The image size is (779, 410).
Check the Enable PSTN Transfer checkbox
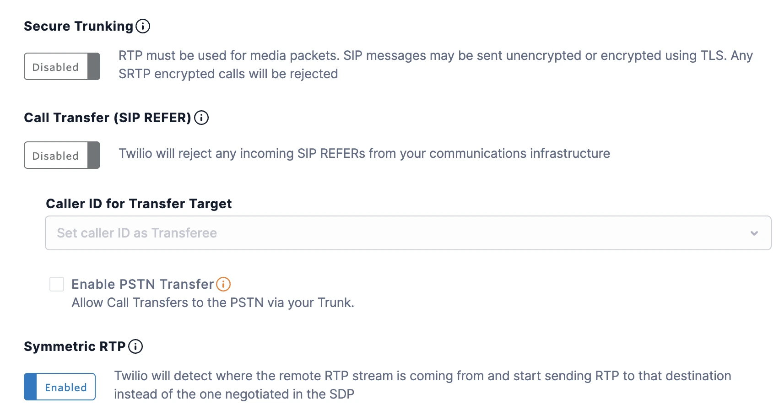(x=56, y=284)
